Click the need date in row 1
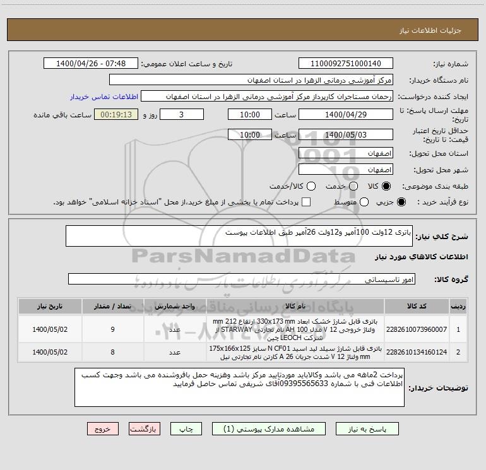 [50, 329]
